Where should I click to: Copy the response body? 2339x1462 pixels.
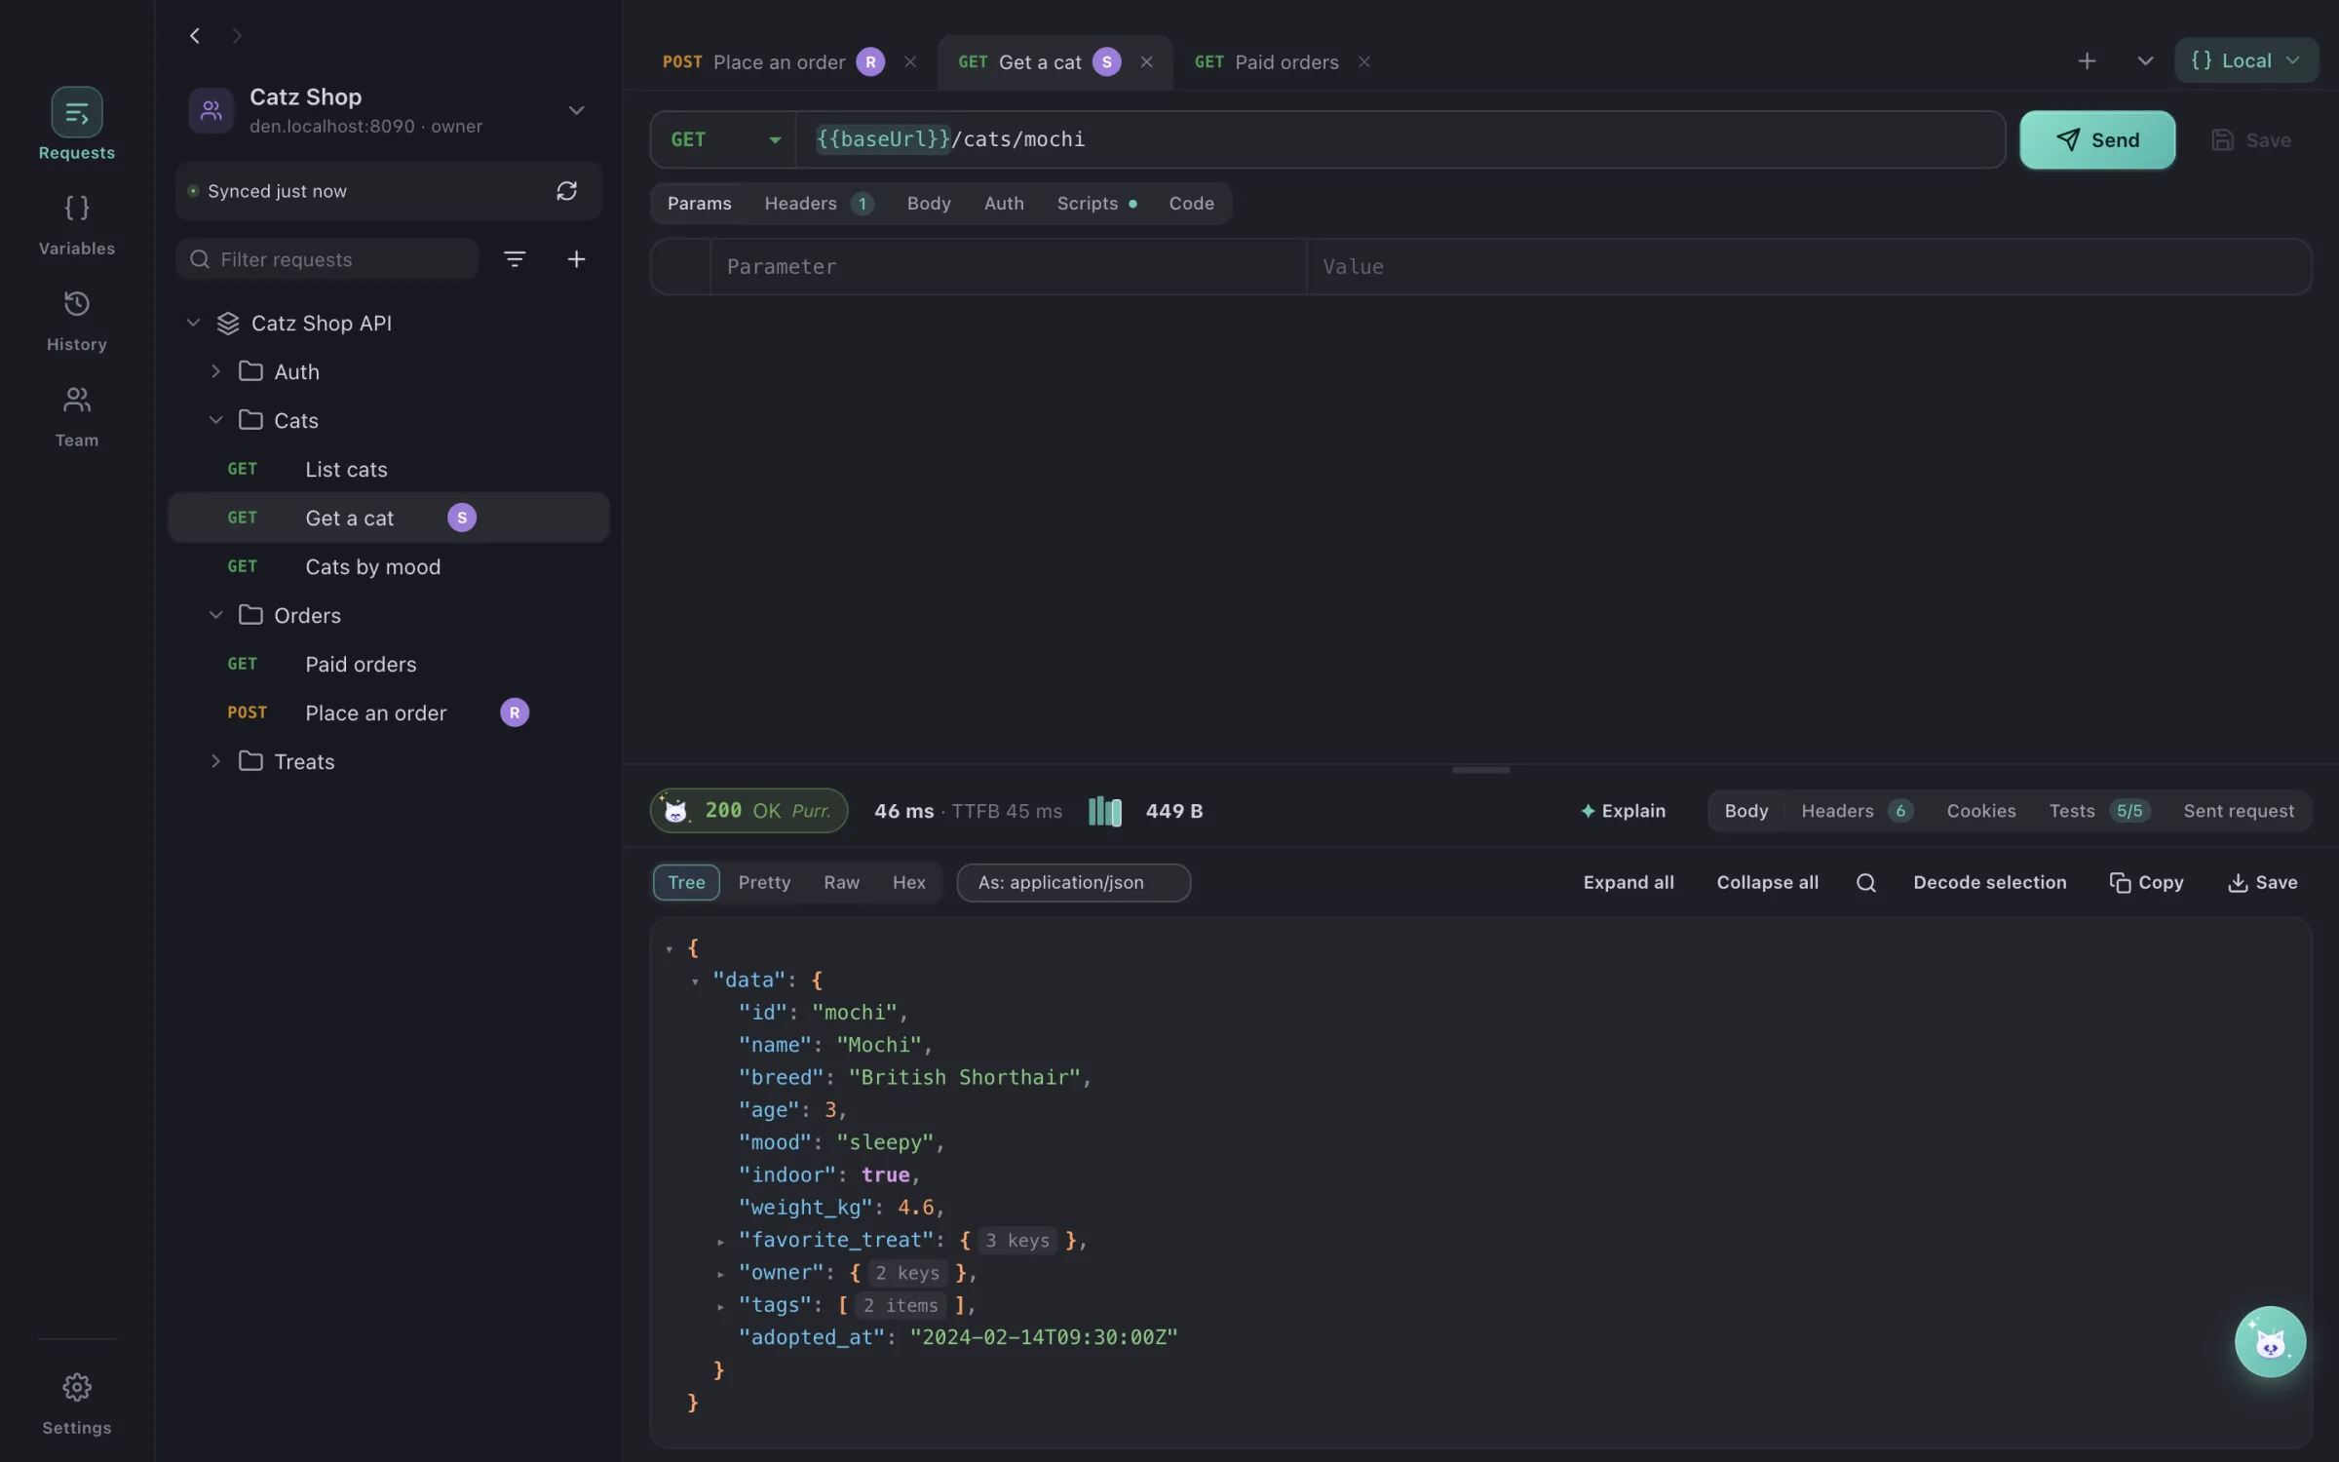click(x=2146, y=883)
